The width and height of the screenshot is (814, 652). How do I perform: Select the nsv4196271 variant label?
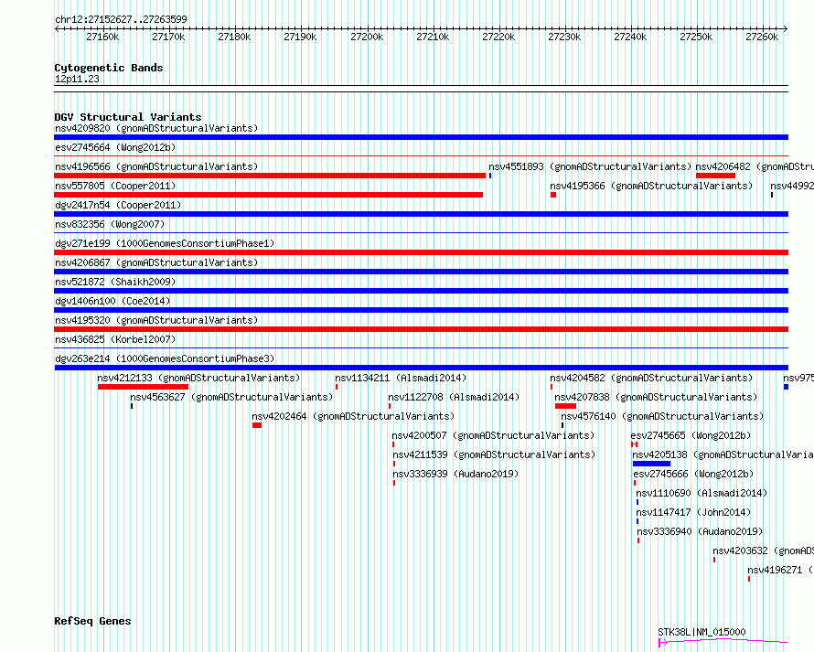(781, 570)
